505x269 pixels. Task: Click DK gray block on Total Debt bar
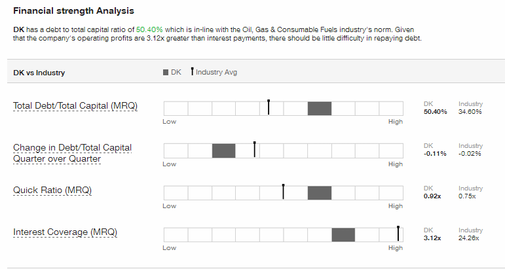pyautogui.click(x=320, y=109)
